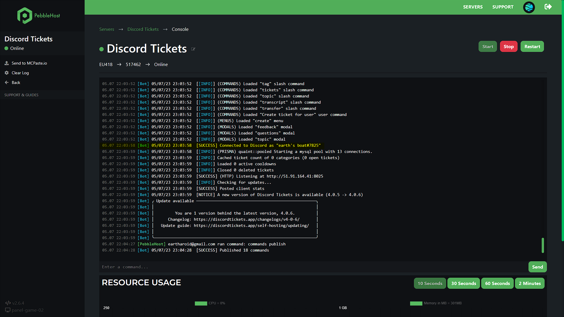Select Send to MCPaste.io
564x317 pixels.
[29, 63]
